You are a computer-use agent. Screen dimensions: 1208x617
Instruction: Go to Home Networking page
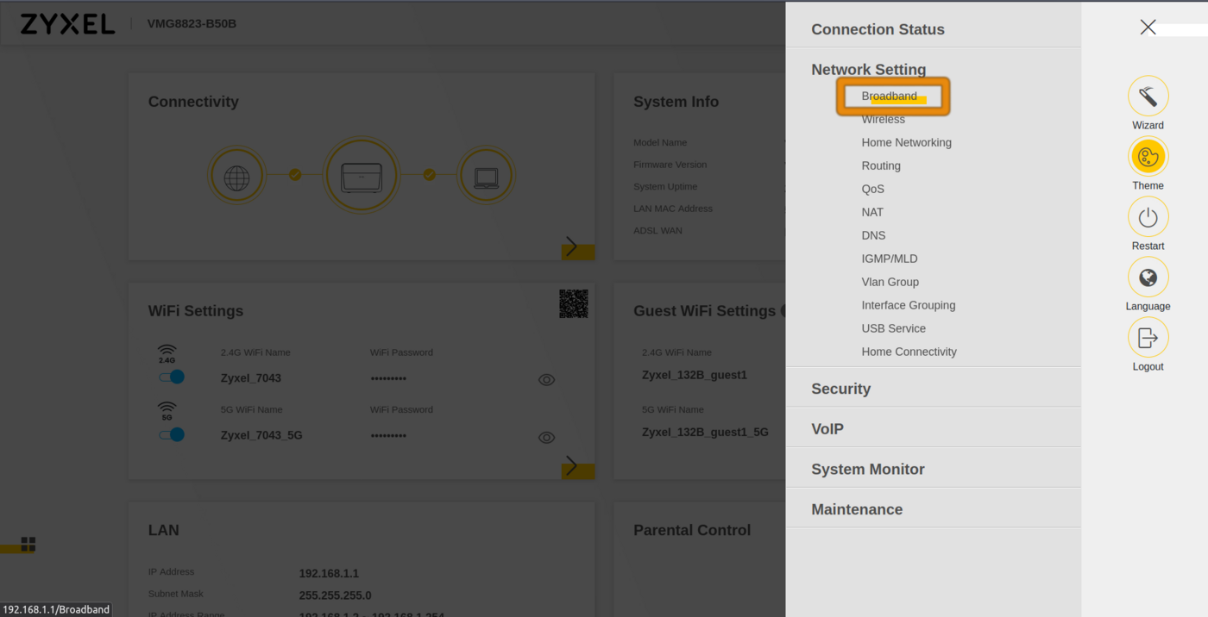point(906,142)
